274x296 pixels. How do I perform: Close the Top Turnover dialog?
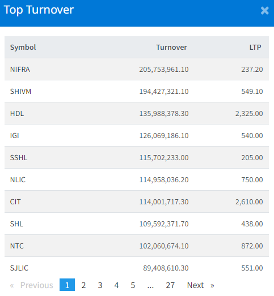pos(264,11)
